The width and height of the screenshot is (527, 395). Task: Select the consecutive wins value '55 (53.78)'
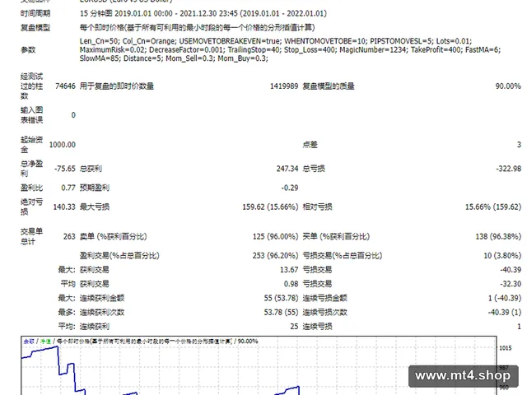[x=281, y=298]
